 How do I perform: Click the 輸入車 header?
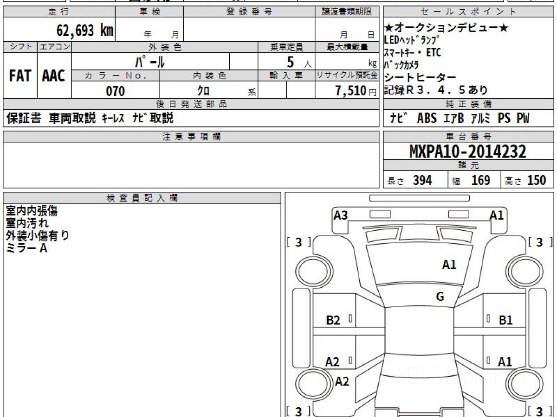tap(286, 76)
